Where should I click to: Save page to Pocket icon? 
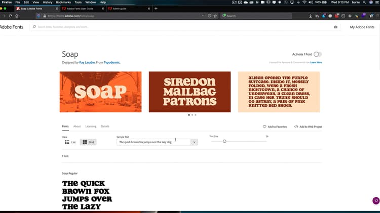coord(209,16)
